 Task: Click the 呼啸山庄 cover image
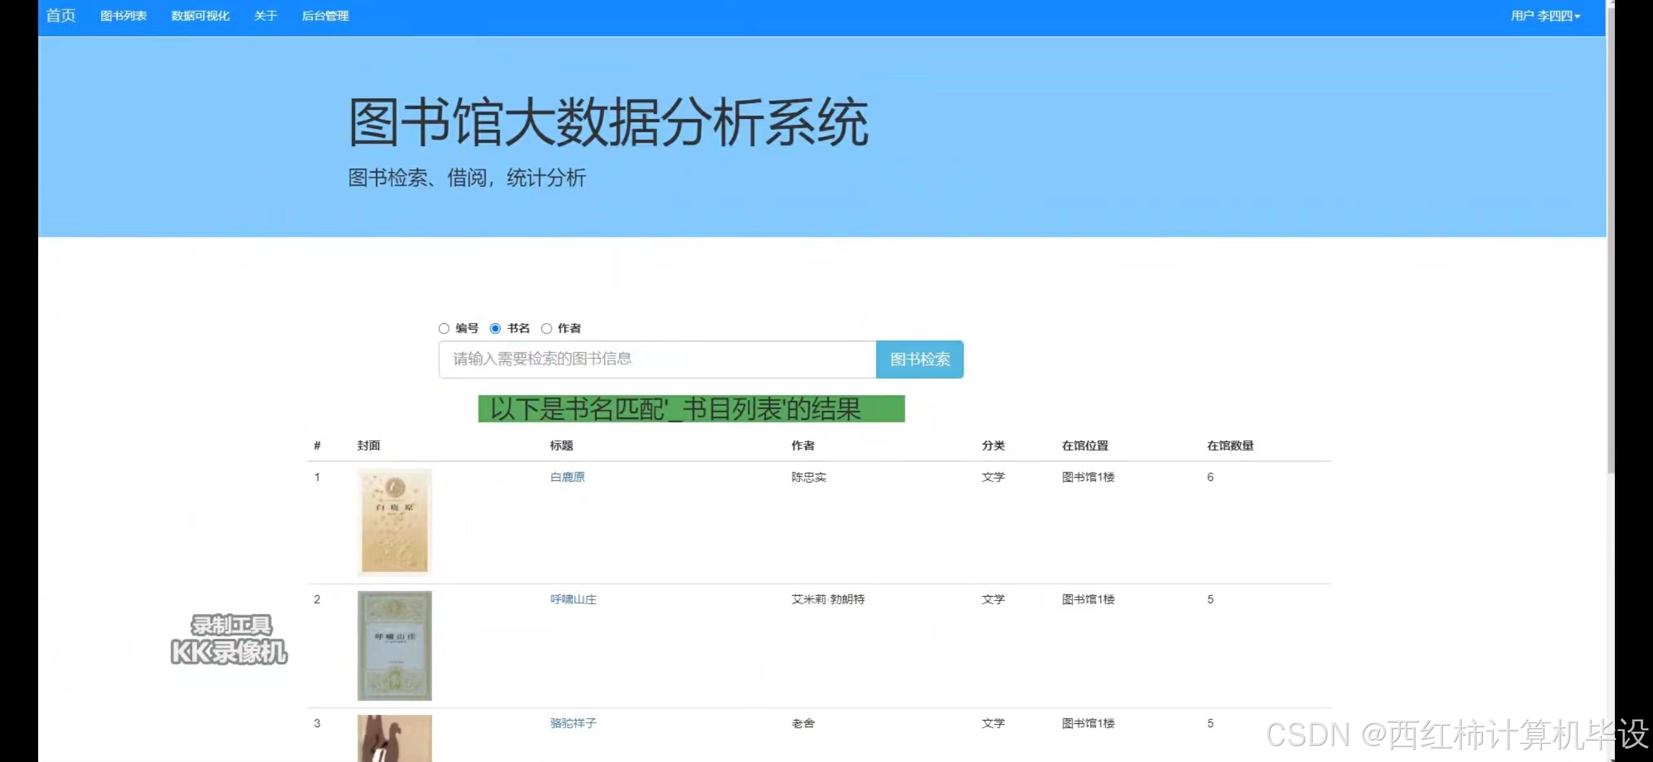(394, 645)
